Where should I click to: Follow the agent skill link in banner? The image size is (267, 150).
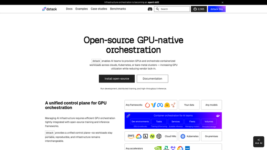[x=153, y=2]
